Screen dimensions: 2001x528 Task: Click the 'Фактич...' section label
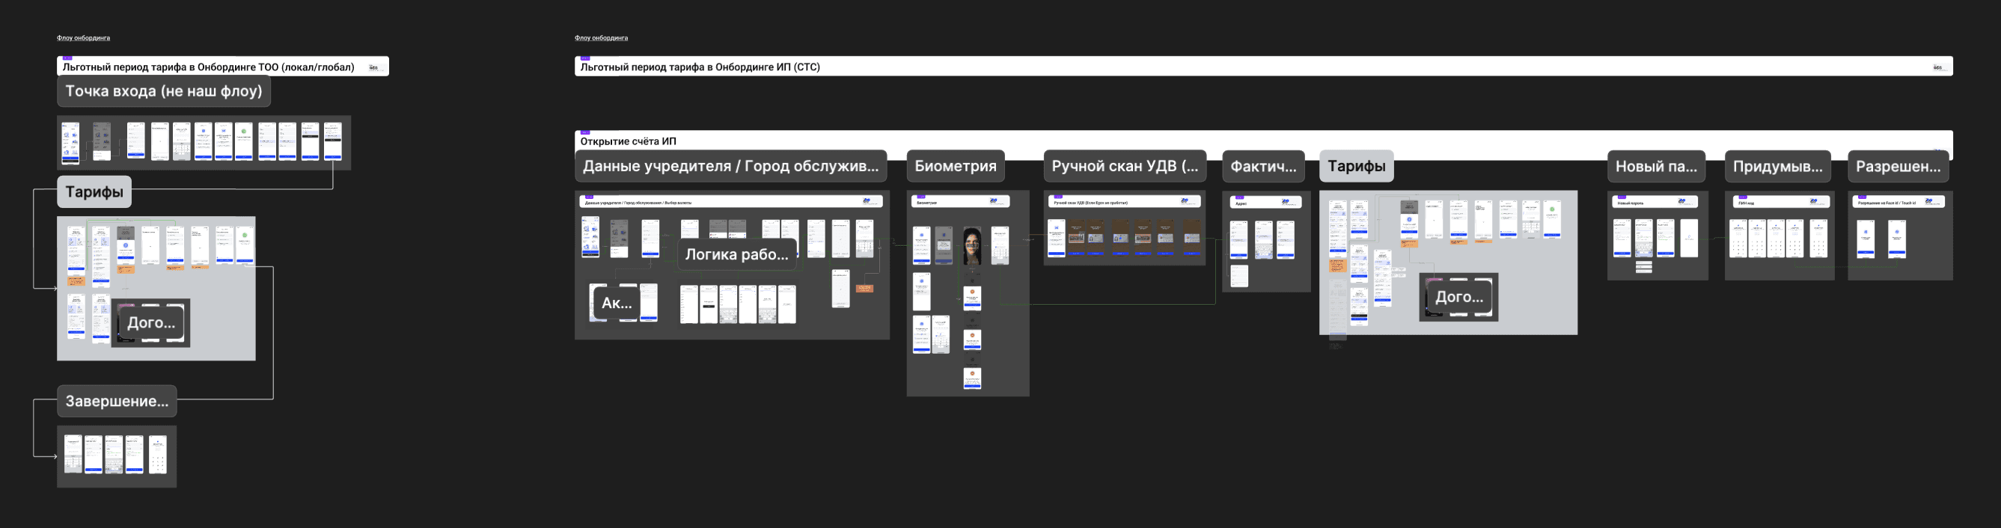coord(1263,166)
